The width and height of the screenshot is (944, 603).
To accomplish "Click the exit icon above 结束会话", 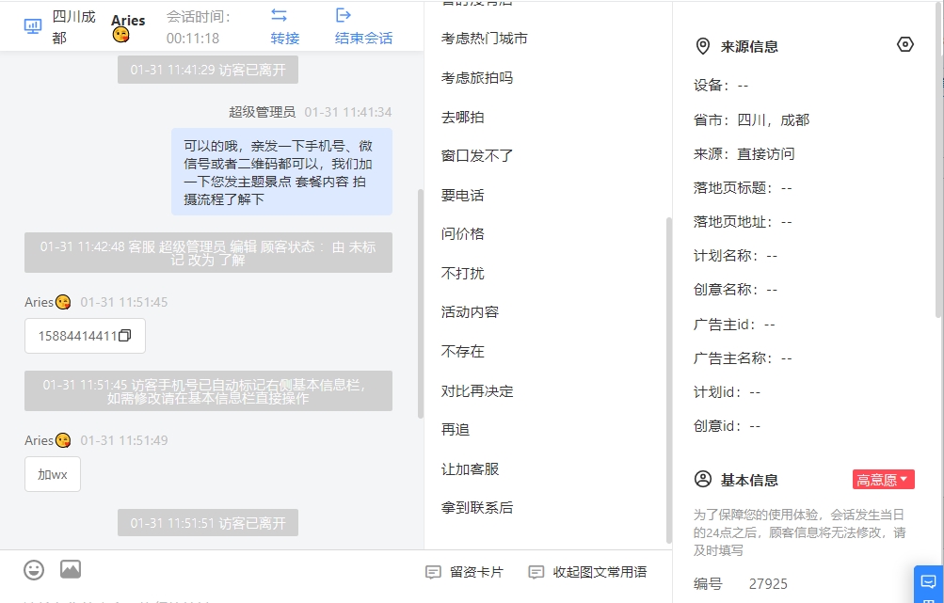I will (x=344, y=15).
